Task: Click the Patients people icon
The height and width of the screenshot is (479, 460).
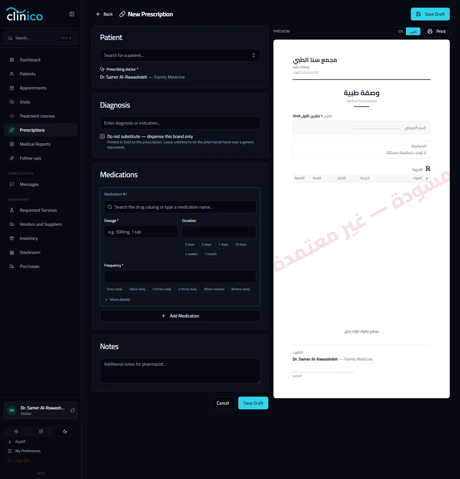Action: point(12,74)
